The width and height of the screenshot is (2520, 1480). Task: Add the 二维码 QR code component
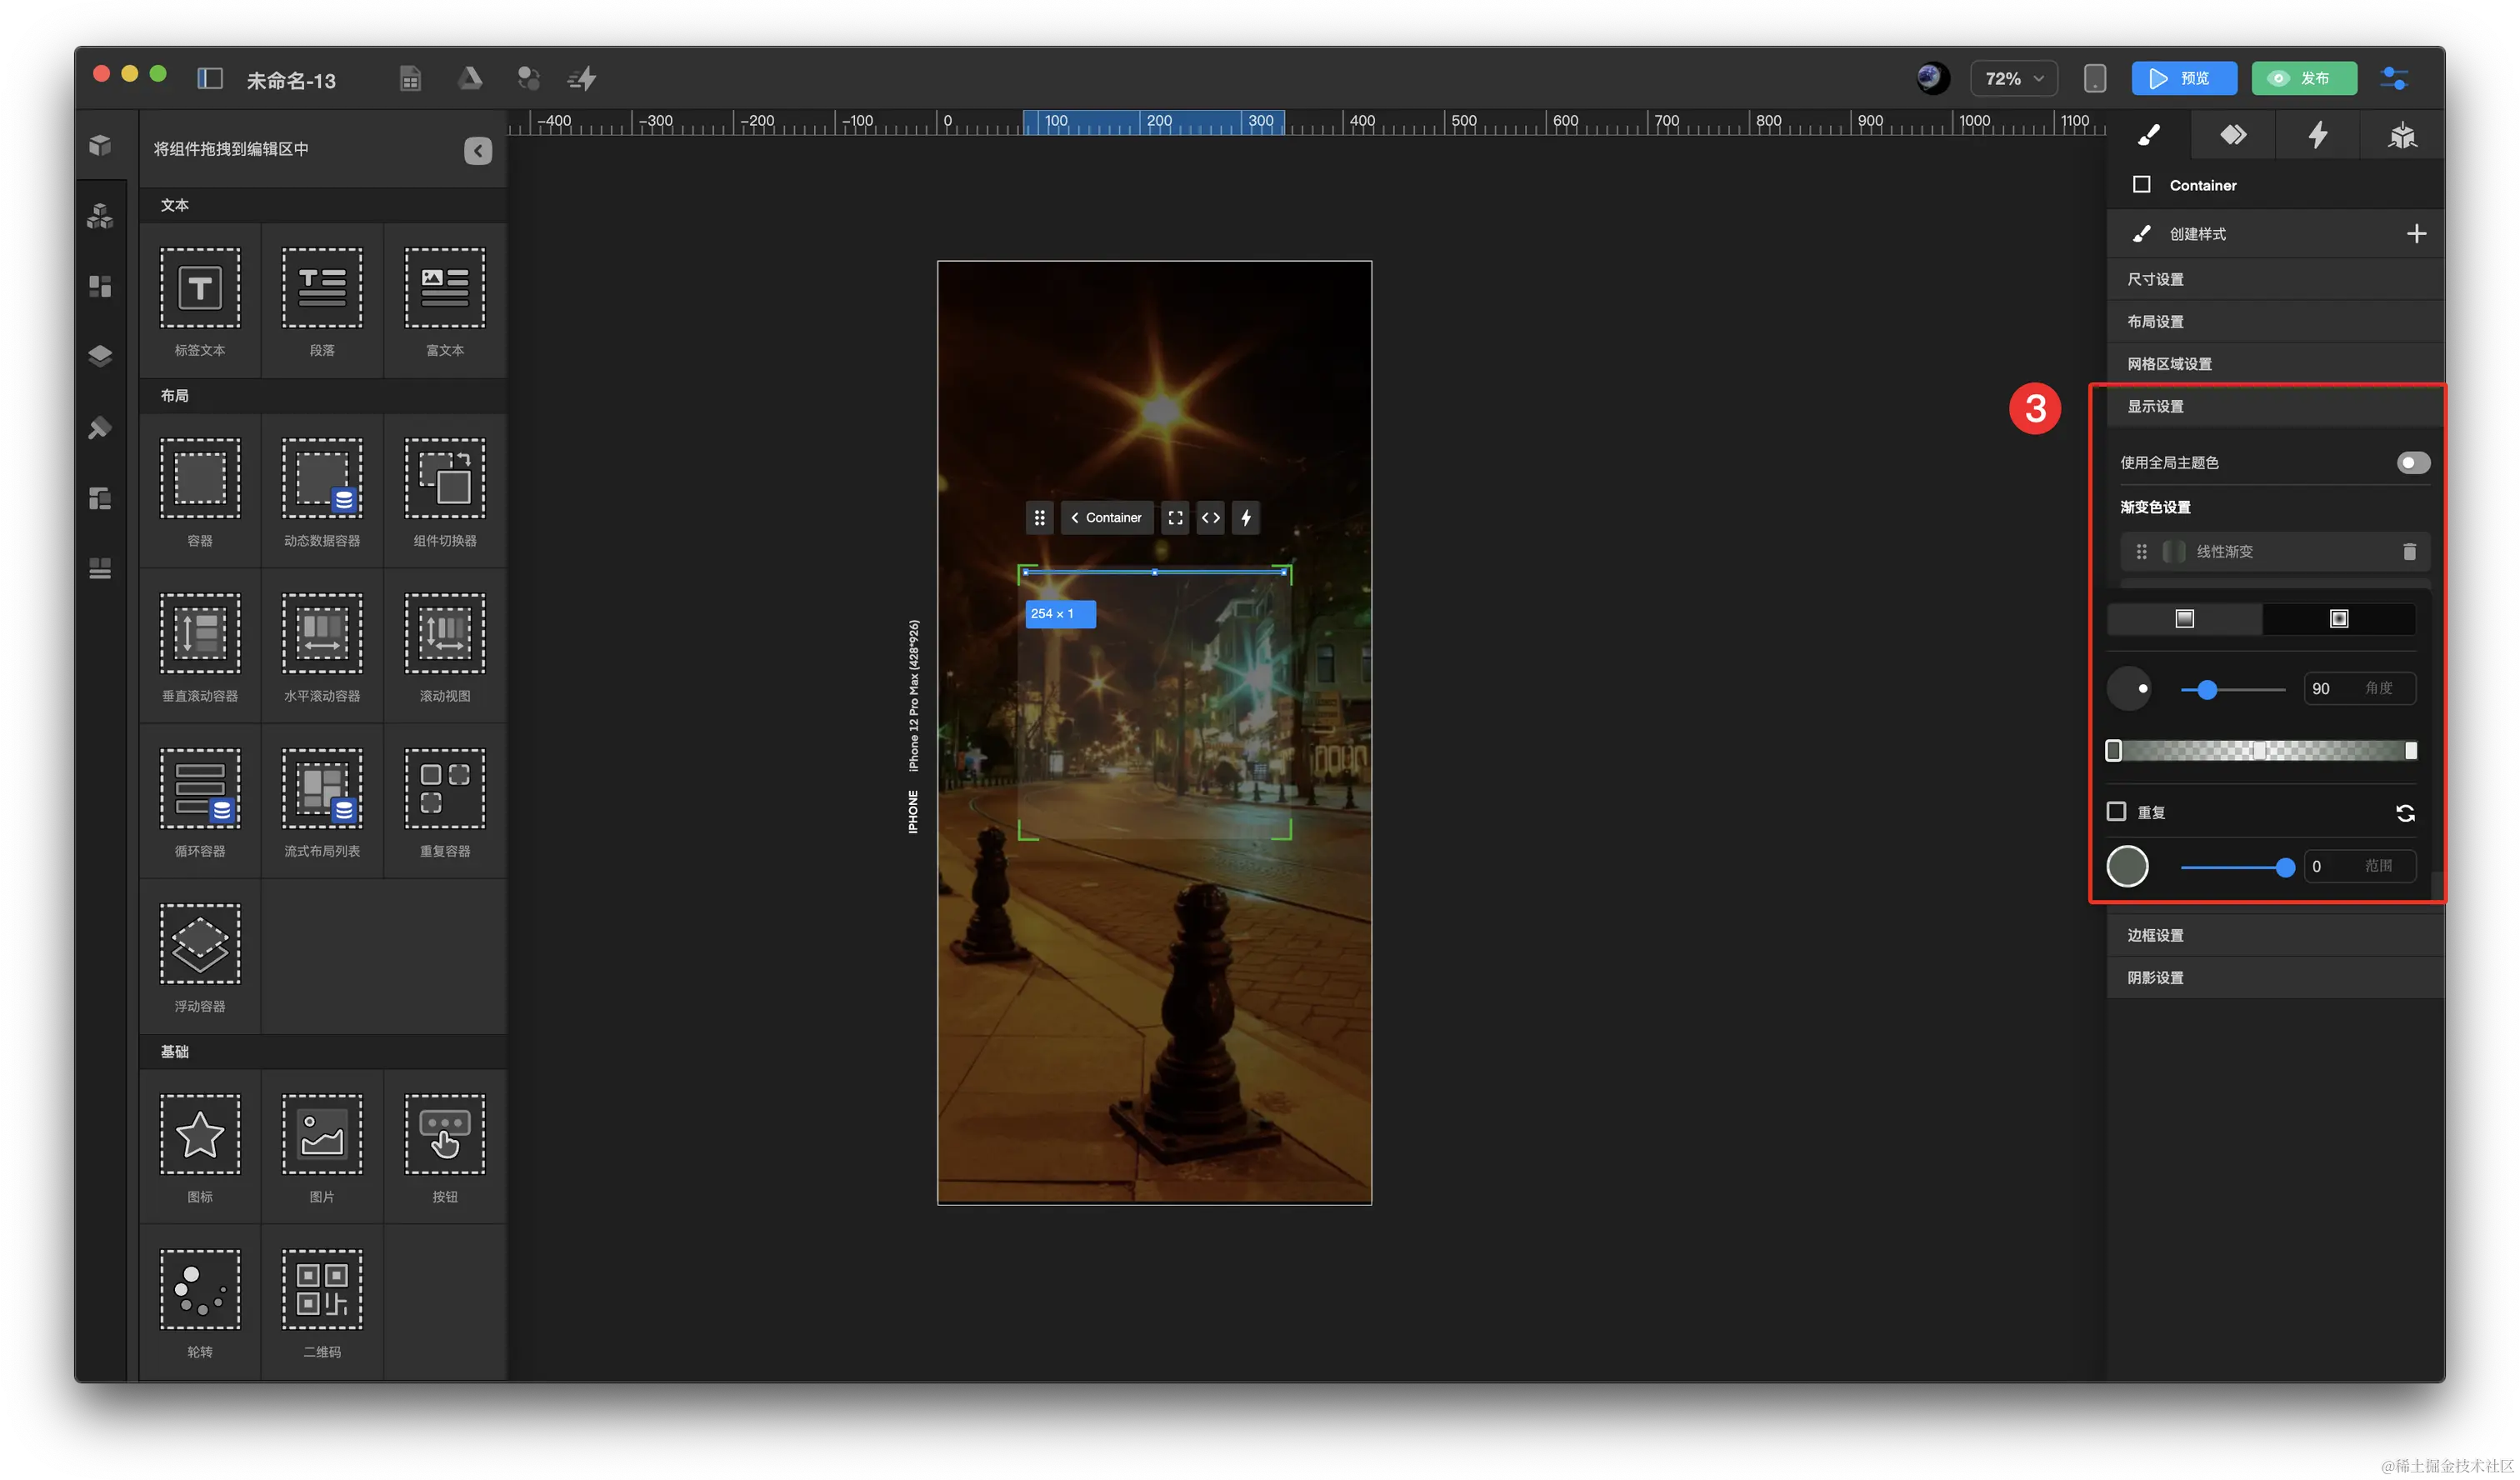(322, 1290)
